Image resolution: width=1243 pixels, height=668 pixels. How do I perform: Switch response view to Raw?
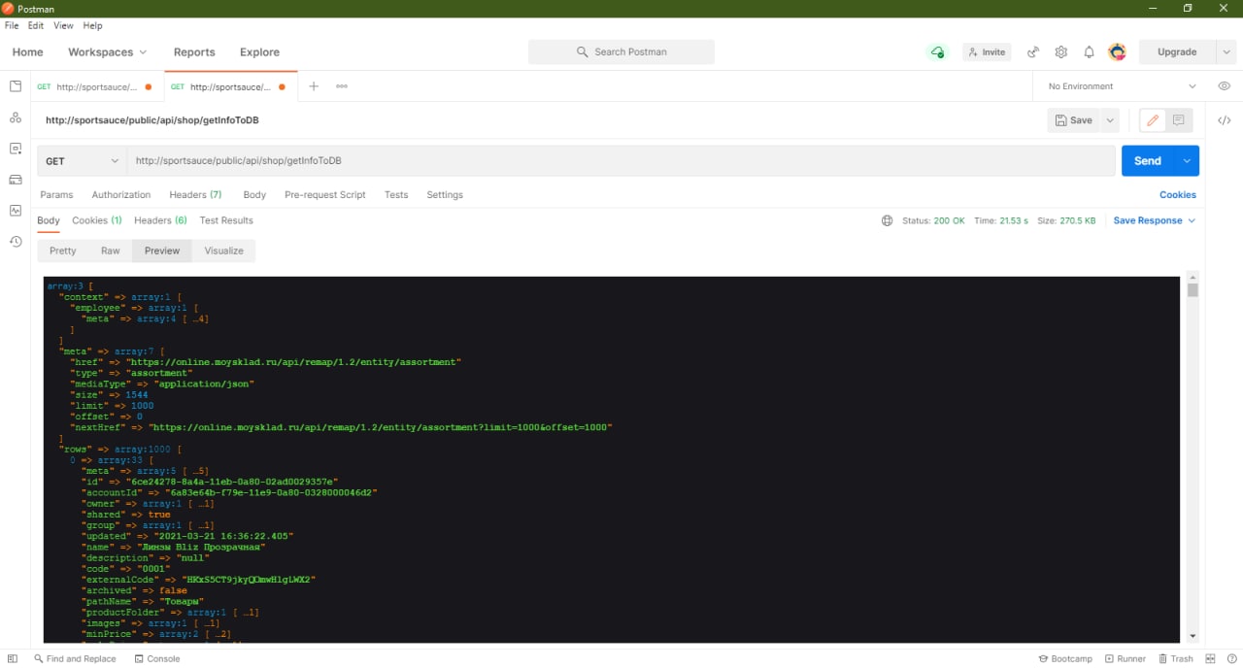pyautogui.click(x=111, y=250)
